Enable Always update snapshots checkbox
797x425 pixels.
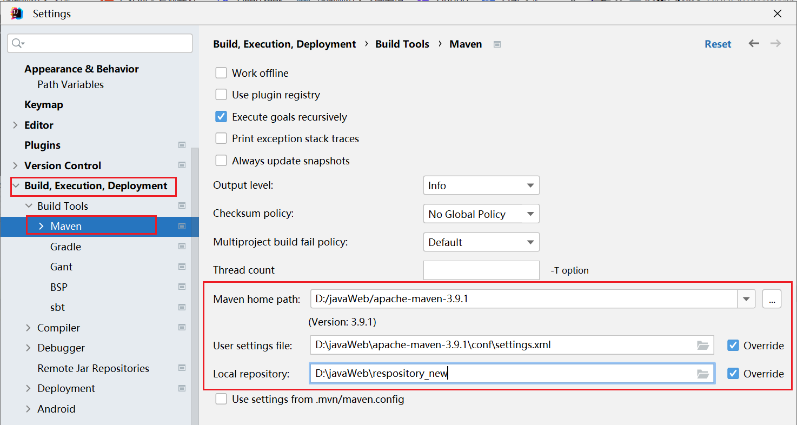[221, 161]
